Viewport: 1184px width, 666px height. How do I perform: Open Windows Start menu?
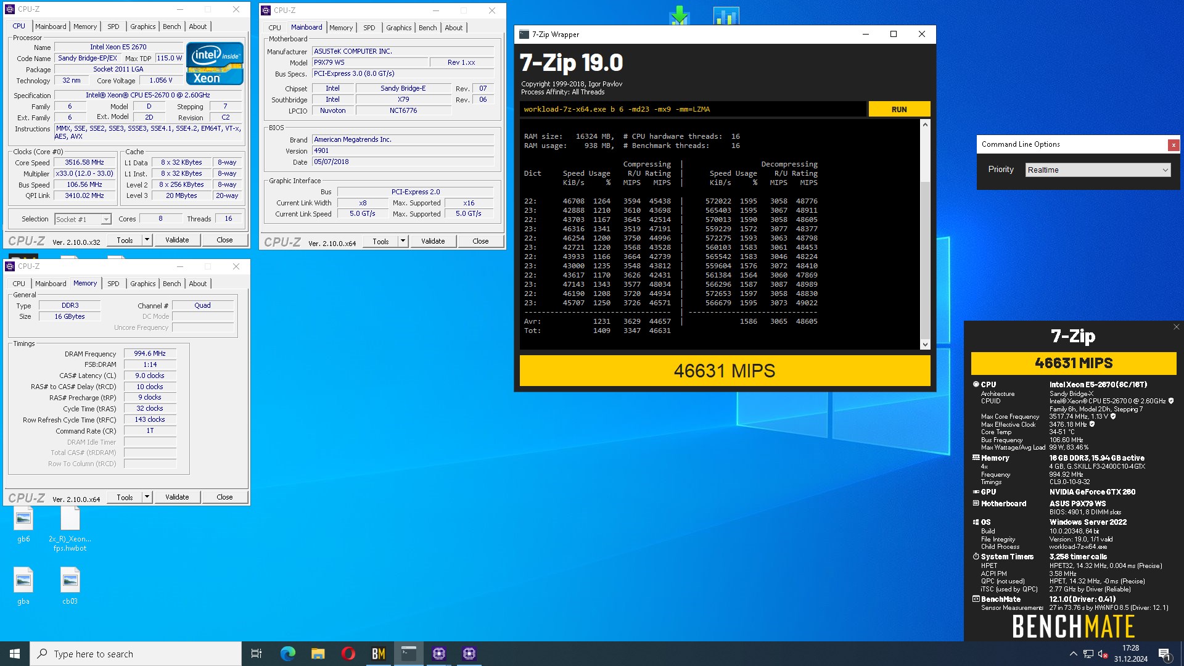pos(15,654)
